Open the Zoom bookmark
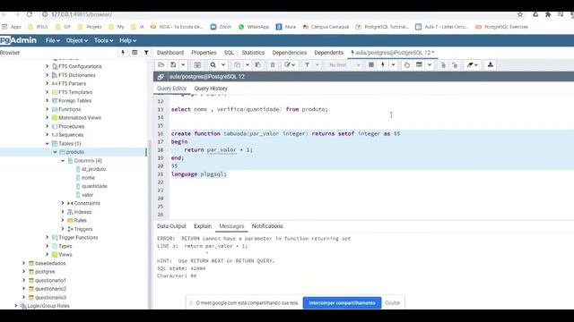The height and width of the screenshot is (322, 574). coord(222,27)
